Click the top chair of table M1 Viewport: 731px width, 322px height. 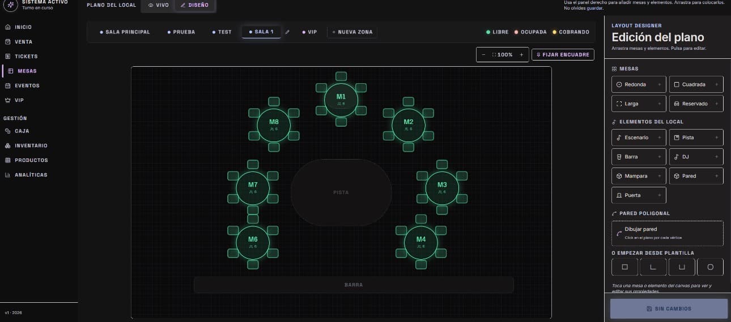click(x=341, y=76)
